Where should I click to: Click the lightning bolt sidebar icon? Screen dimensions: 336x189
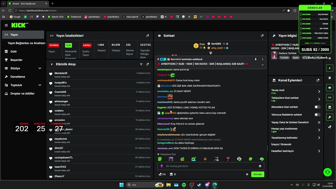pyautogui.click(x=330, y=68)
